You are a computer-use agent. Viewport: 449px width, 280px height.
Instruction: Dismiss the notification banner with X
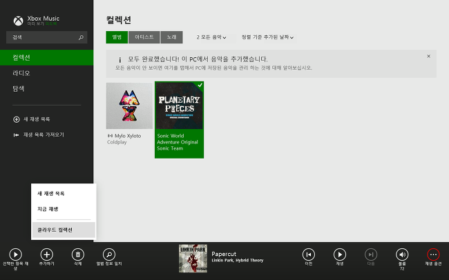tap(429, 57)
